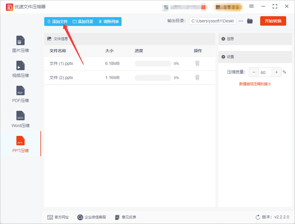Clear the file list with 清除列表
Screen dimensions: 295x224
[109, 22]
